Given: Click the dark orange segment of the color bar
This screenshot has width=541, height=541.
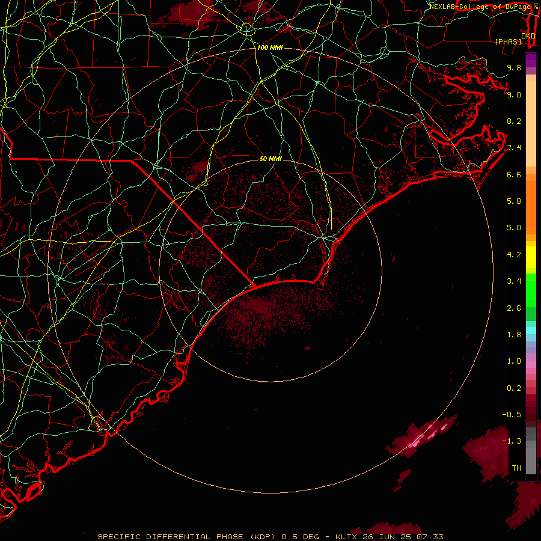Looking at the screenshot, I should pyautogui.click(x=531, y=207).
